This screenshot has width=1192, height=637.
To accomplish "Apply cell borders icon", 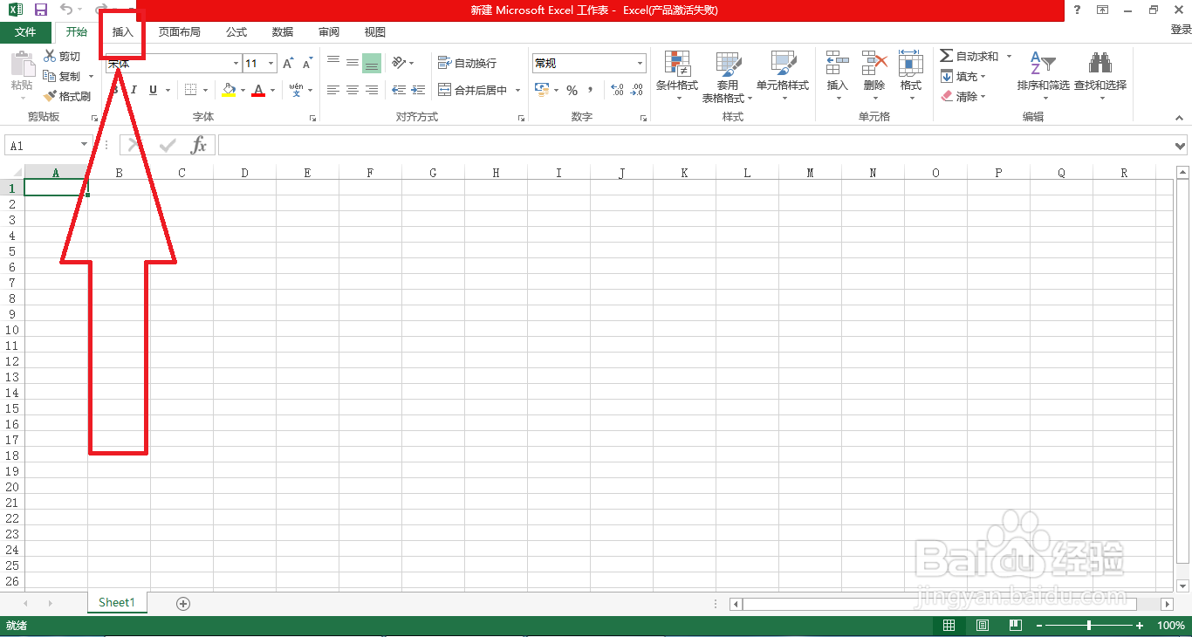I will (x=190, y=90).
